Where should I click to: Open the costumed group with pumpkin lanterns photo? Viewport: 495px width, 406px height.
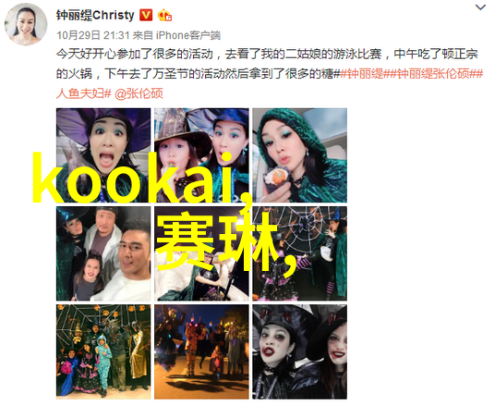[x=103, y=351]
